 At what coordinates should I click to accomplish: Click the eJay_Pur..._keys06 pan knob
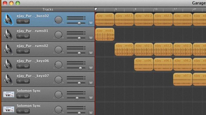click(x=58, y=65)
